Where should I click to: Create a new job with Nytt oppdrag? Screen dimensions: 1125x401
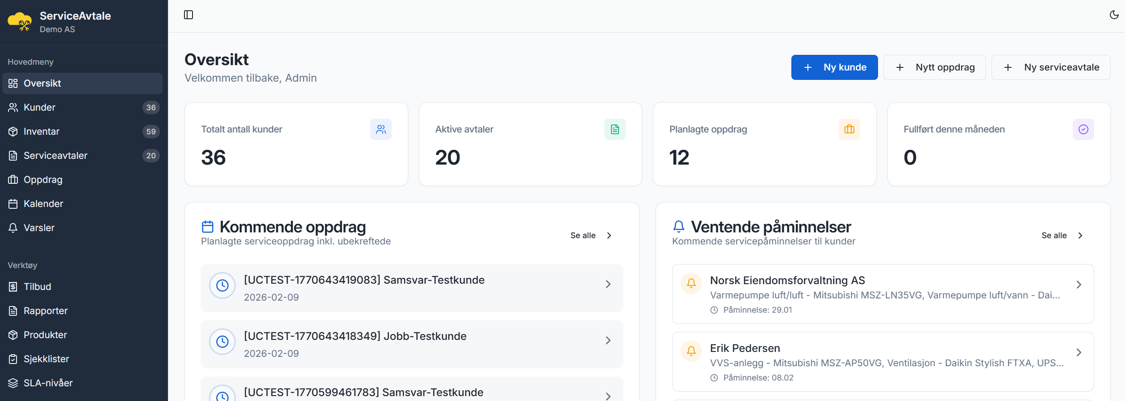pyautogui.click(x=935, y=67)
